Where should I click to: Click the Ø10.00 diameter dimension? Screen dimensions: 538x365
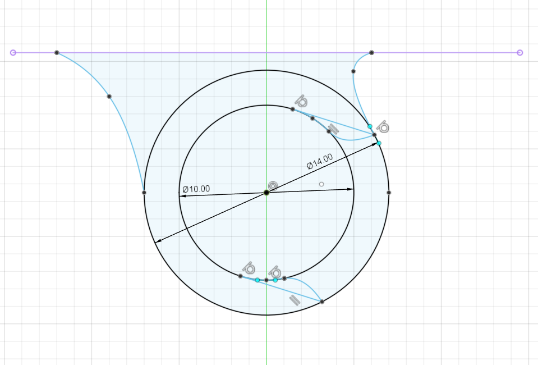coord(196,189)
